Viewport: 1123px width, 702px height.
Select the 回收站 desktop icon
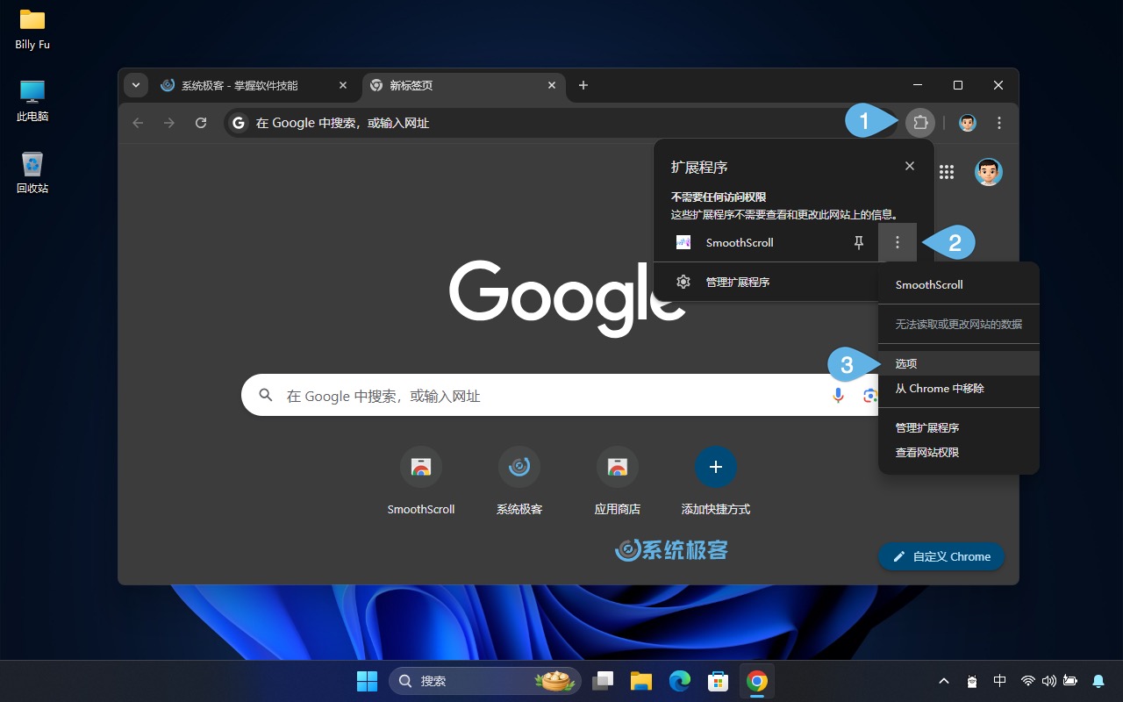point(32,172)
